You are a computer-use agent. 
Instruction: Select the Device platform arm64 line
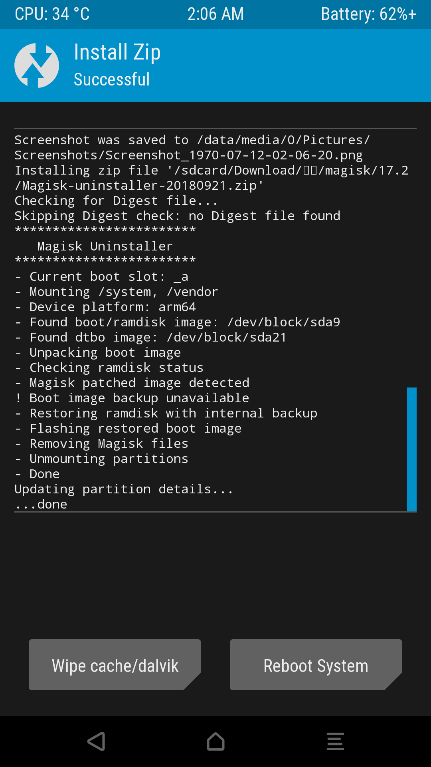[x=105, y=307]
